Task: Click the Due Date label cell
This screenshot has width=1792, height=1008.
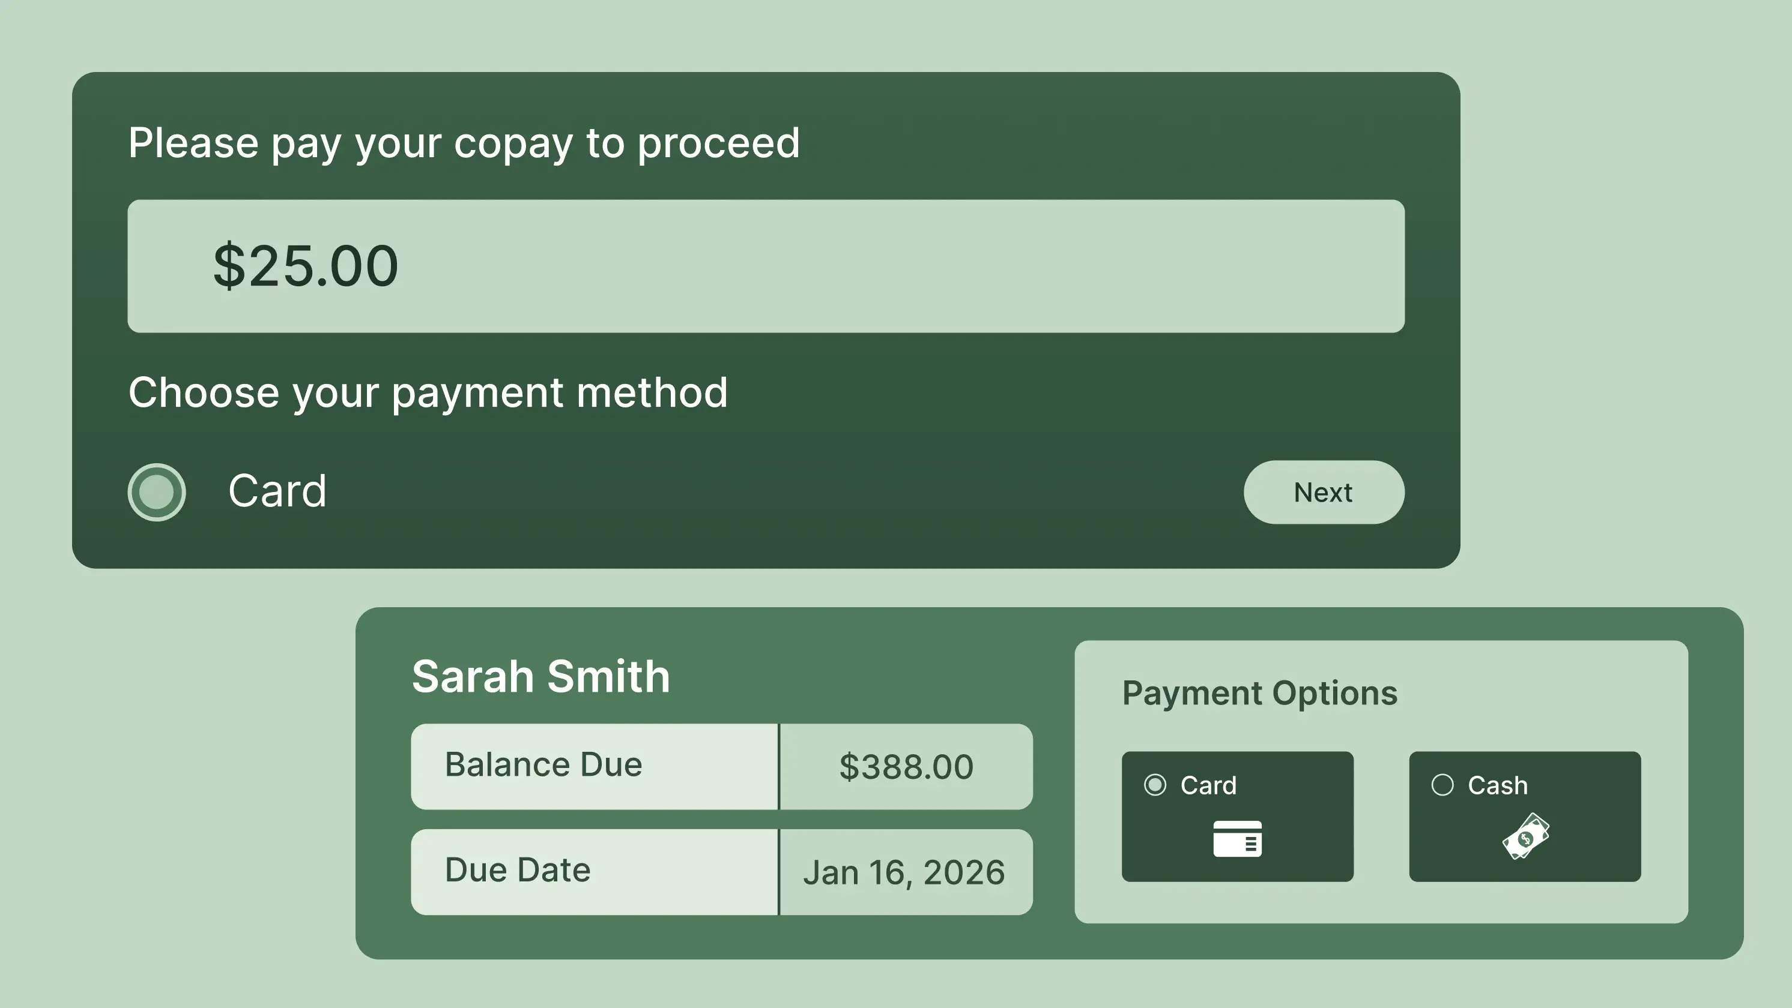Action: pos(593,871)
